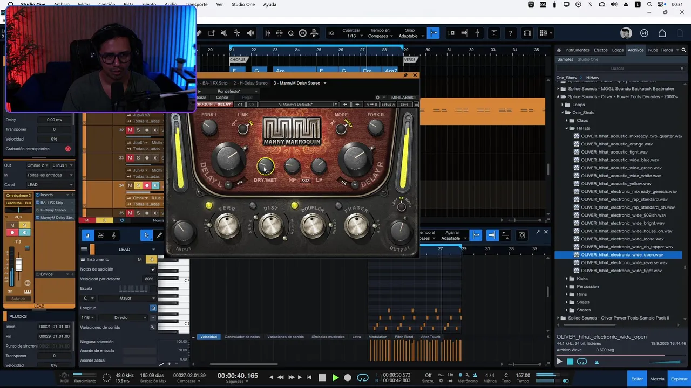
Task: Open the MannyM Delay Stereo tab dropdown arrow
Action: pos(325,83)
